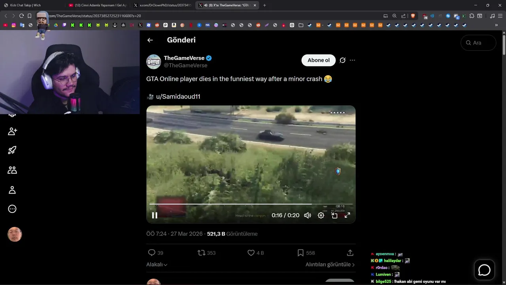Open the X messages chat bubble button

(x=484, y=270)
